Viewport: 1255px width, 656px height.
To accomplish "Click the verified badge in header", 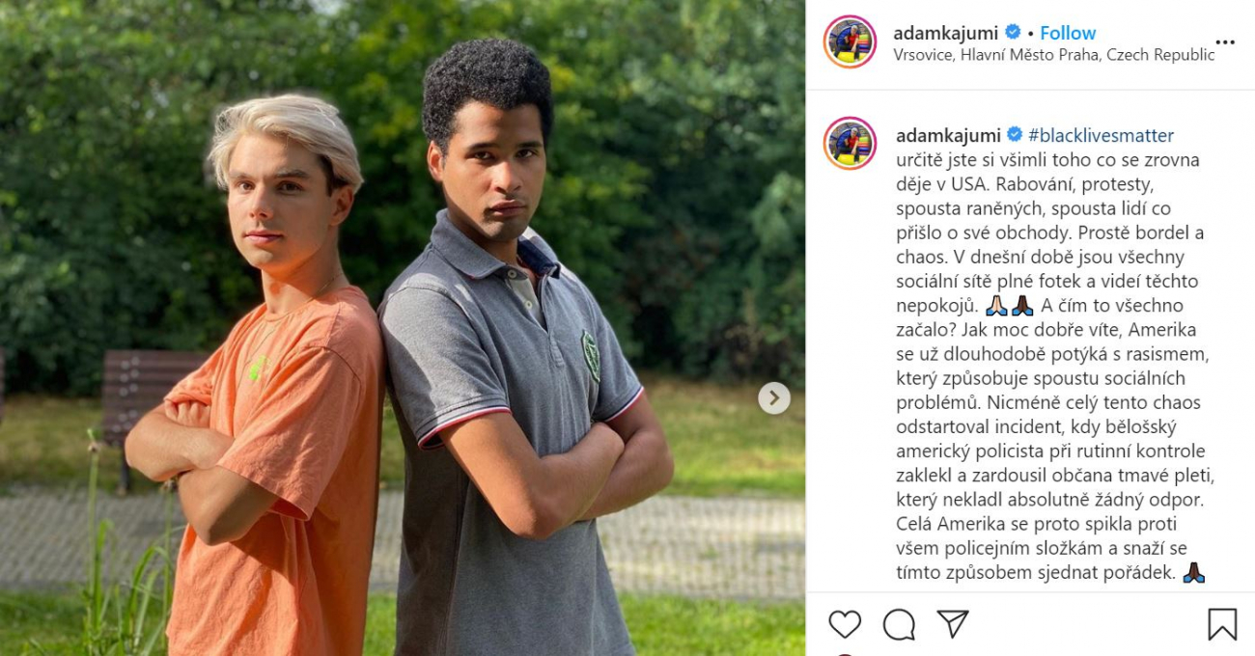I will [x=1013, y=33].
